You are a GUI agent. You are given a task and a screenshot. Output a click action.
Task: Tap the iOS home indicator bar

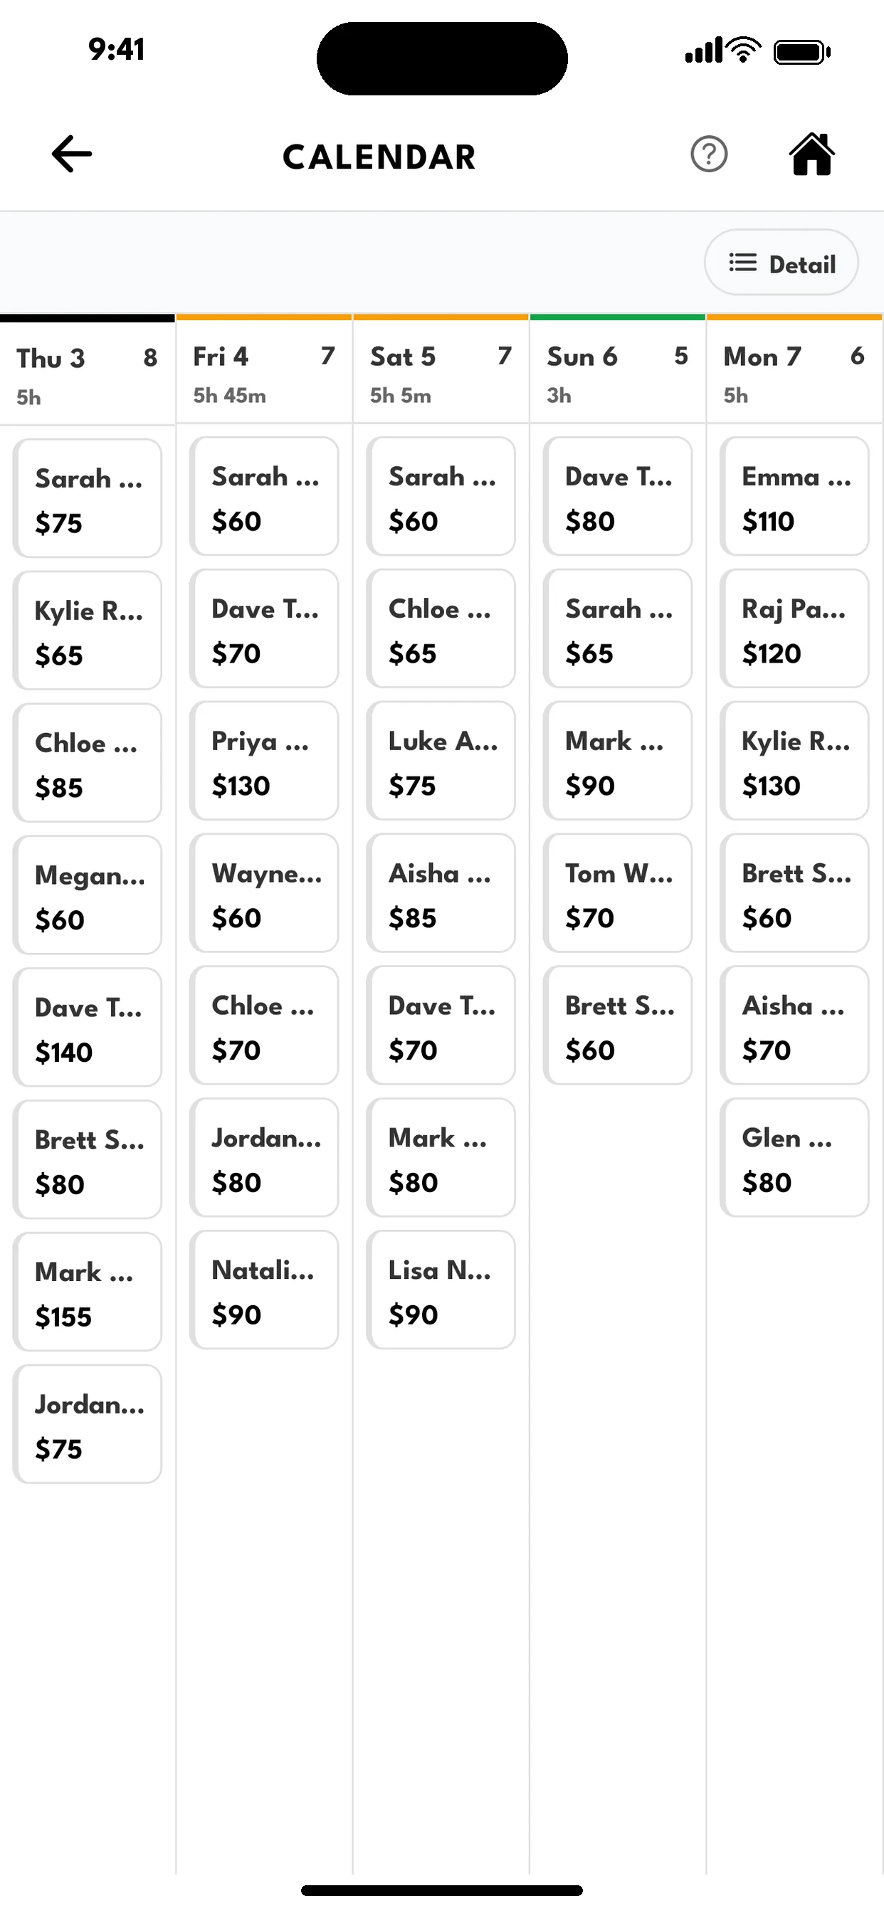pyautogui.click(x=442, y=1890)
